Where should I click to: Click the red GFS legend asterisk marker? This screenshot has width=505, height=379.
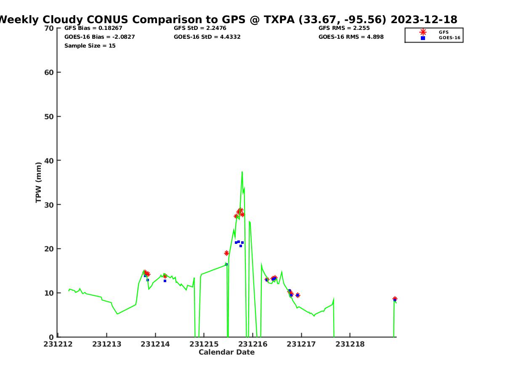[x=423, y=32]
